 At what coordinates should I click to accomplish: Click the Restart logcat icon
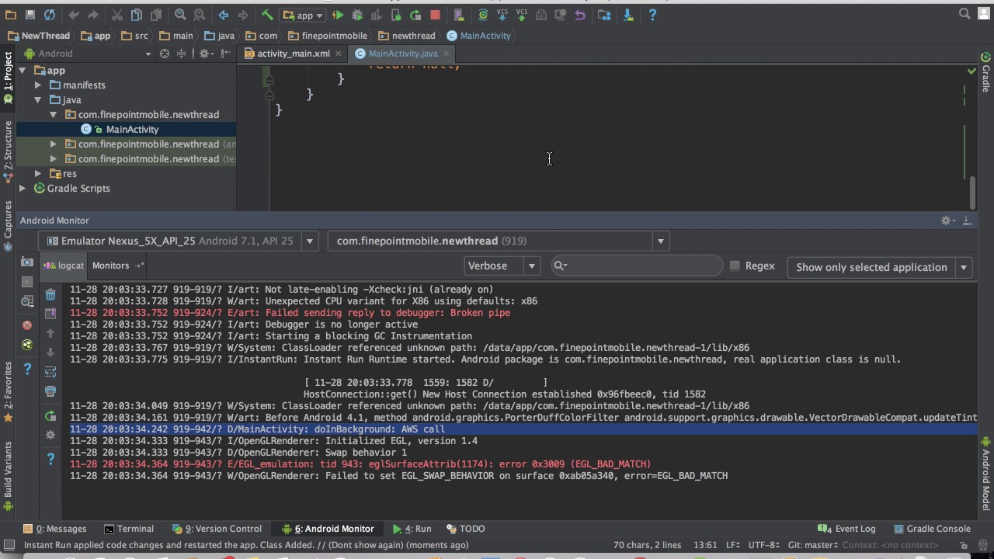[50, 416]
